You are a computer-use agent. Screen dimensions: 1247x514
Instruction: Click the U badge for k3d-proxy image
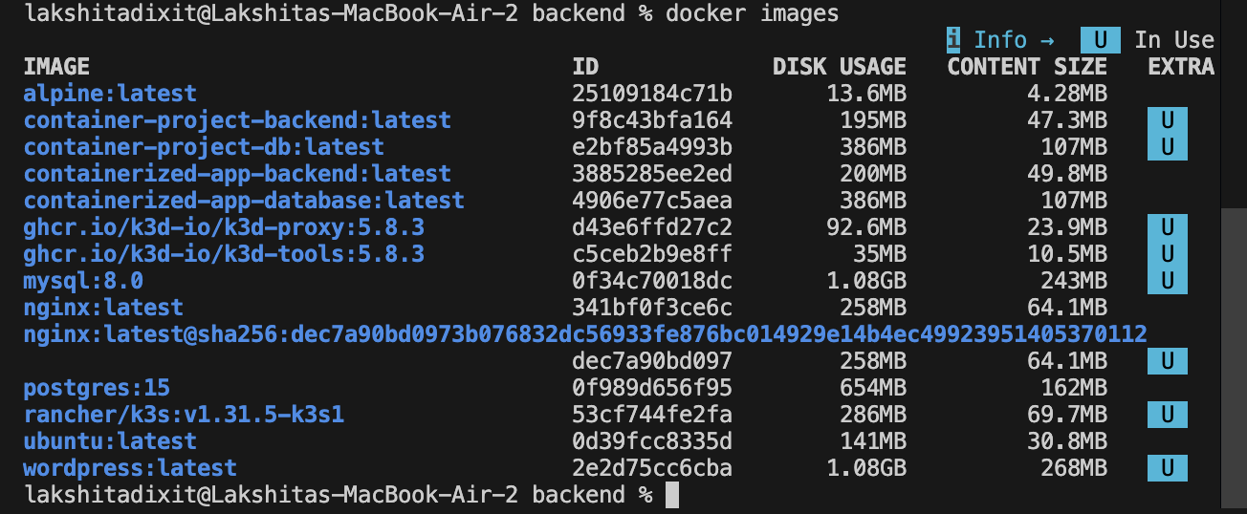[1167, 227]
